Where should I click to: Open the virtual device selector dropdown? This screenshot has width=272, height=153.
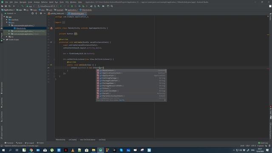48,6
